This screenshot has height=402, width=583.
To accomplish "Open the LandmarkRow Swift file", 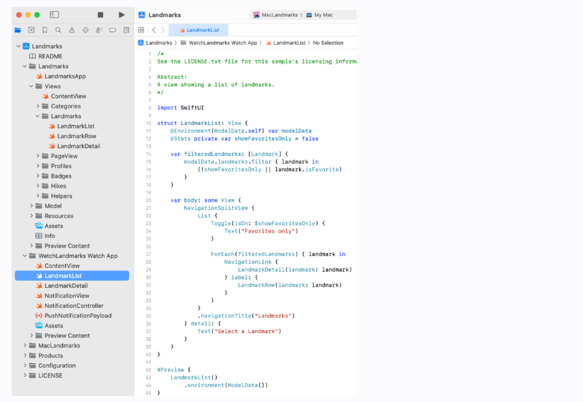I will [72, 136].
